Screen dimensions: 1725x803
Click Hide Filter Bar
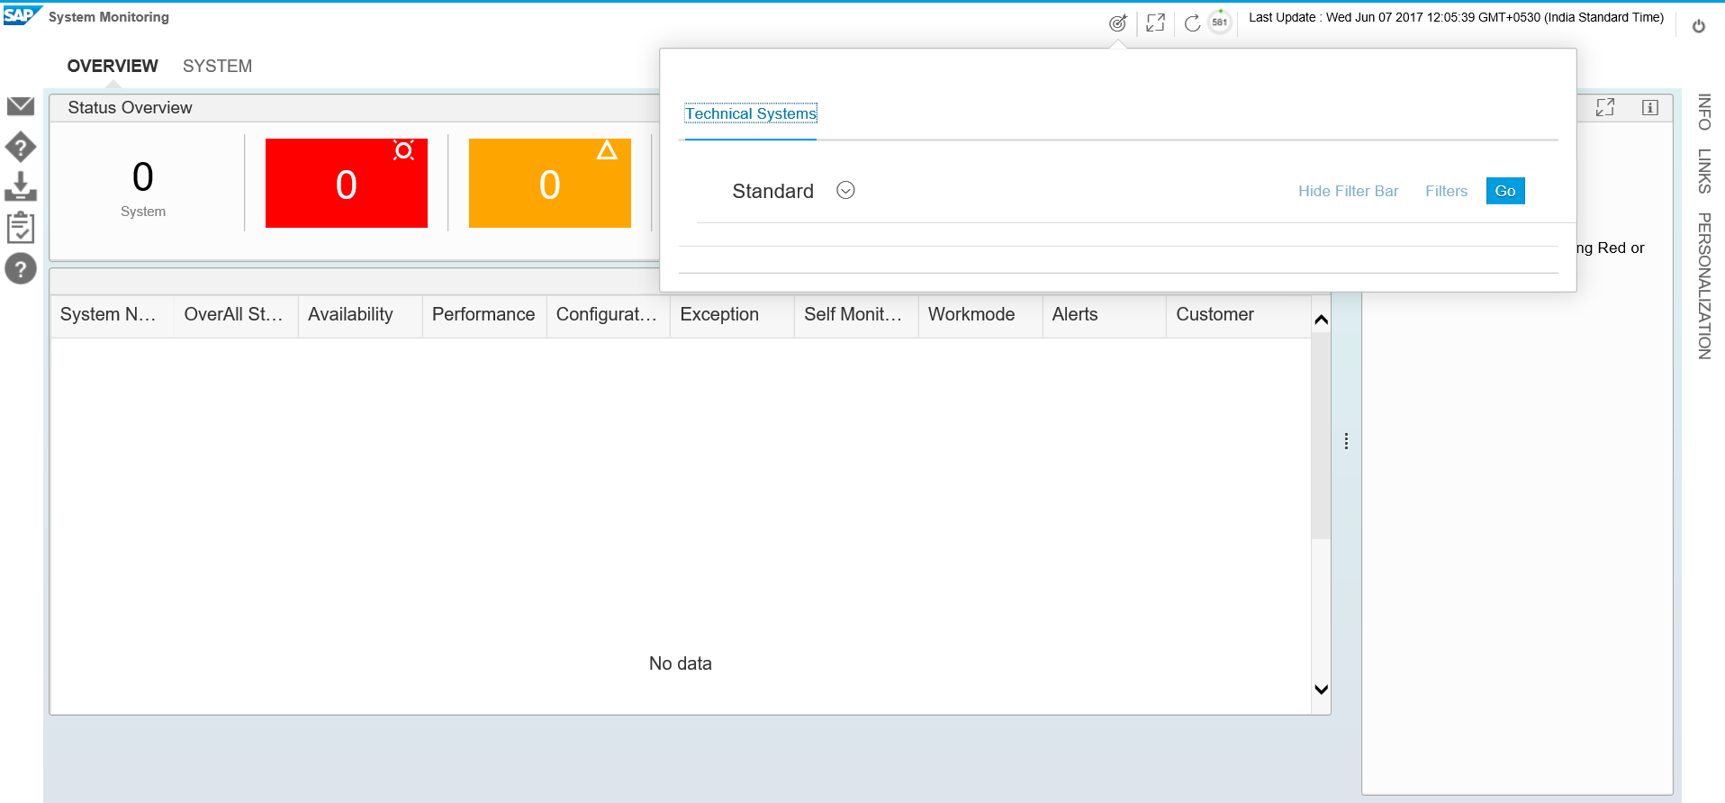tap(1348, 191)
